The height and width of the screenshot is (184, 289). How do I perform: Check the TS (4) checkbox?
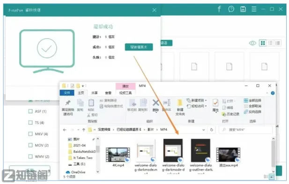point(30,122)
